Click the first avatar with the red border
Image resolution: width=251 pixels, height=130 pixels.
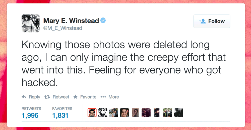coord(92,113)
